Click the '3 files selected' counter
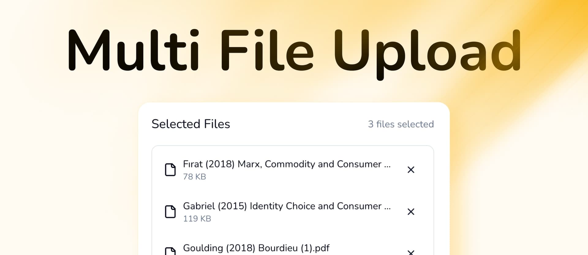Viewport: 588px width, 255px height. (401, 124)
